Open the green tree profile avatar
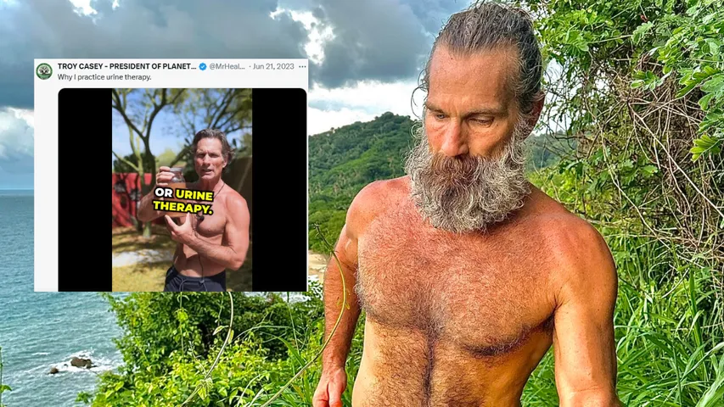The width and height of the screenshot is (724, 407). coord(44,71)
